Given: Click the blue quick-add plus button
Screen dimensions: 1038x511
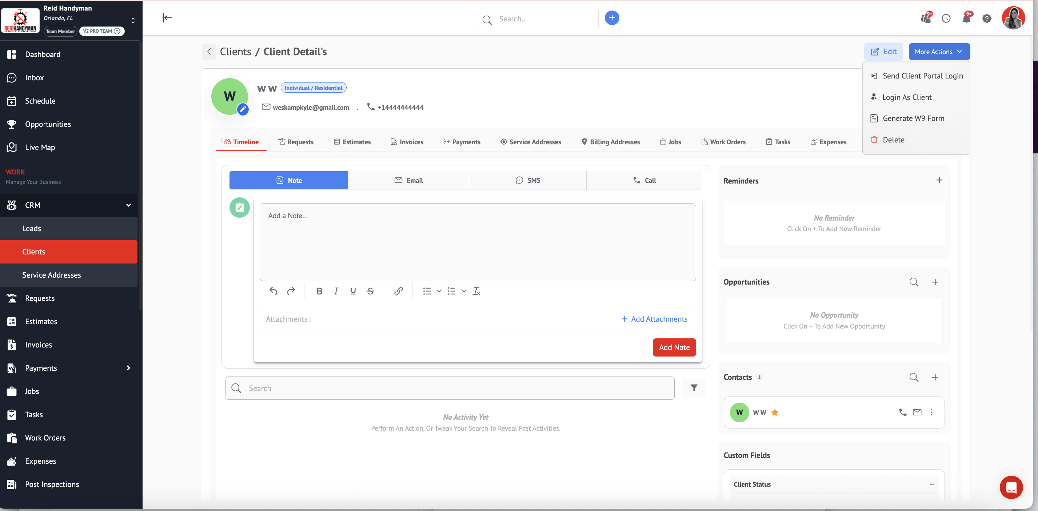Looking at the screenshot, I should 612,18.
